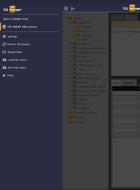Screen dimensions: 140x190
Task: Select the orders_status table
Action: pos(86,74)
